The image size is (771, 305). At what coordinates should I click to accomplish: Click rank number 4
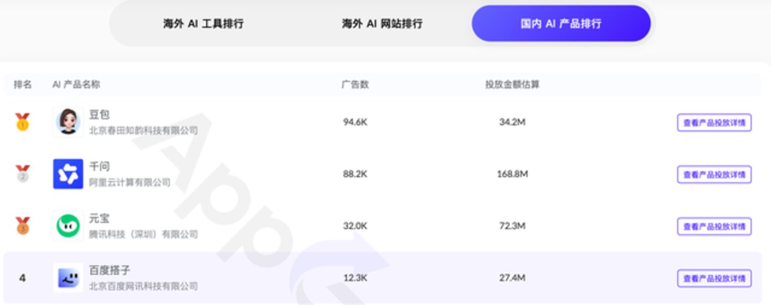click(x=22, y=278)
